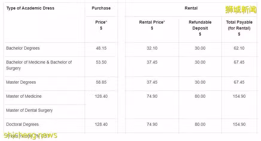The height and width of the screenshot is (141, 261).
Task: Click the 62.10 total payable value
Action: coord(239,48)
